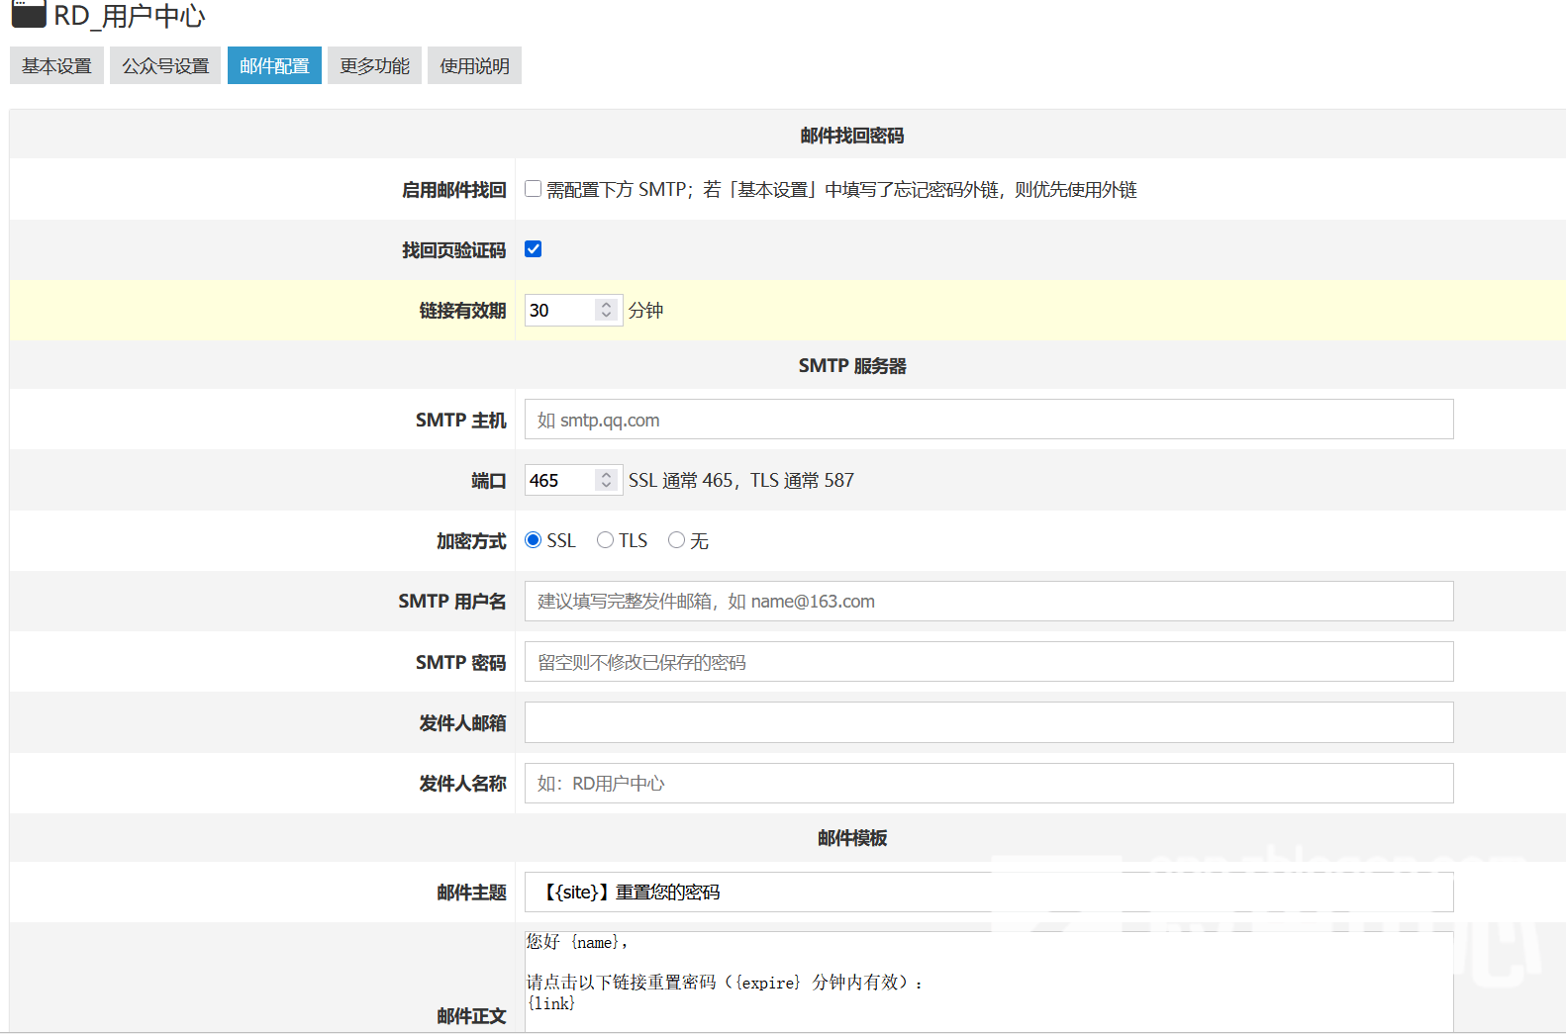Select TLS encryption radio button

(605, 540)
